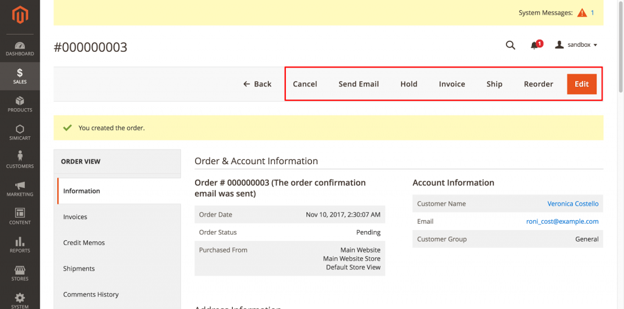The width and height of the screenshot is (624, 309).
Task: Open the Simicart sidebar menu
Action: click(x=20, y=133)
